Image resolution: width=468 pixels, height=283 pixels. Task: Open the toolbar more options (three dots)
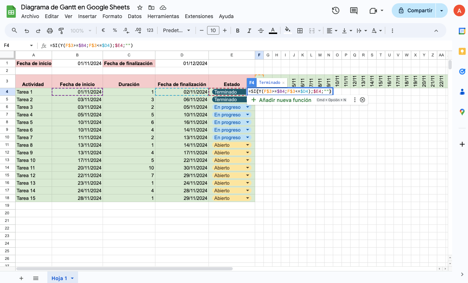392,31
